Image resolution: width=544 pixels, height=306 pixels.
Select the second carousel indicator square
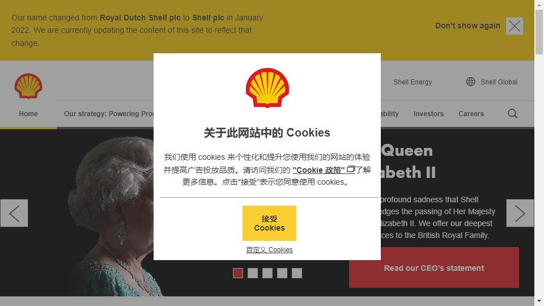point(253,273)
